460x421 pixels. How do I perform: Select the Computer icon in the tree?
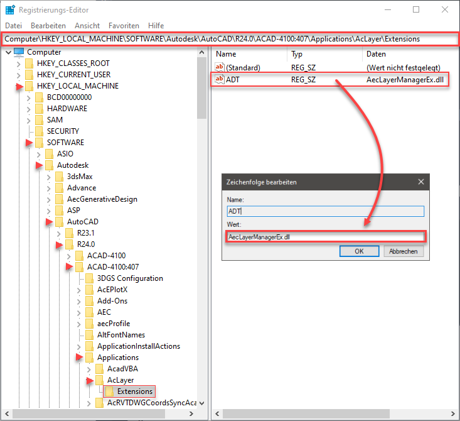pyautogui.click(x=19, y=52)
